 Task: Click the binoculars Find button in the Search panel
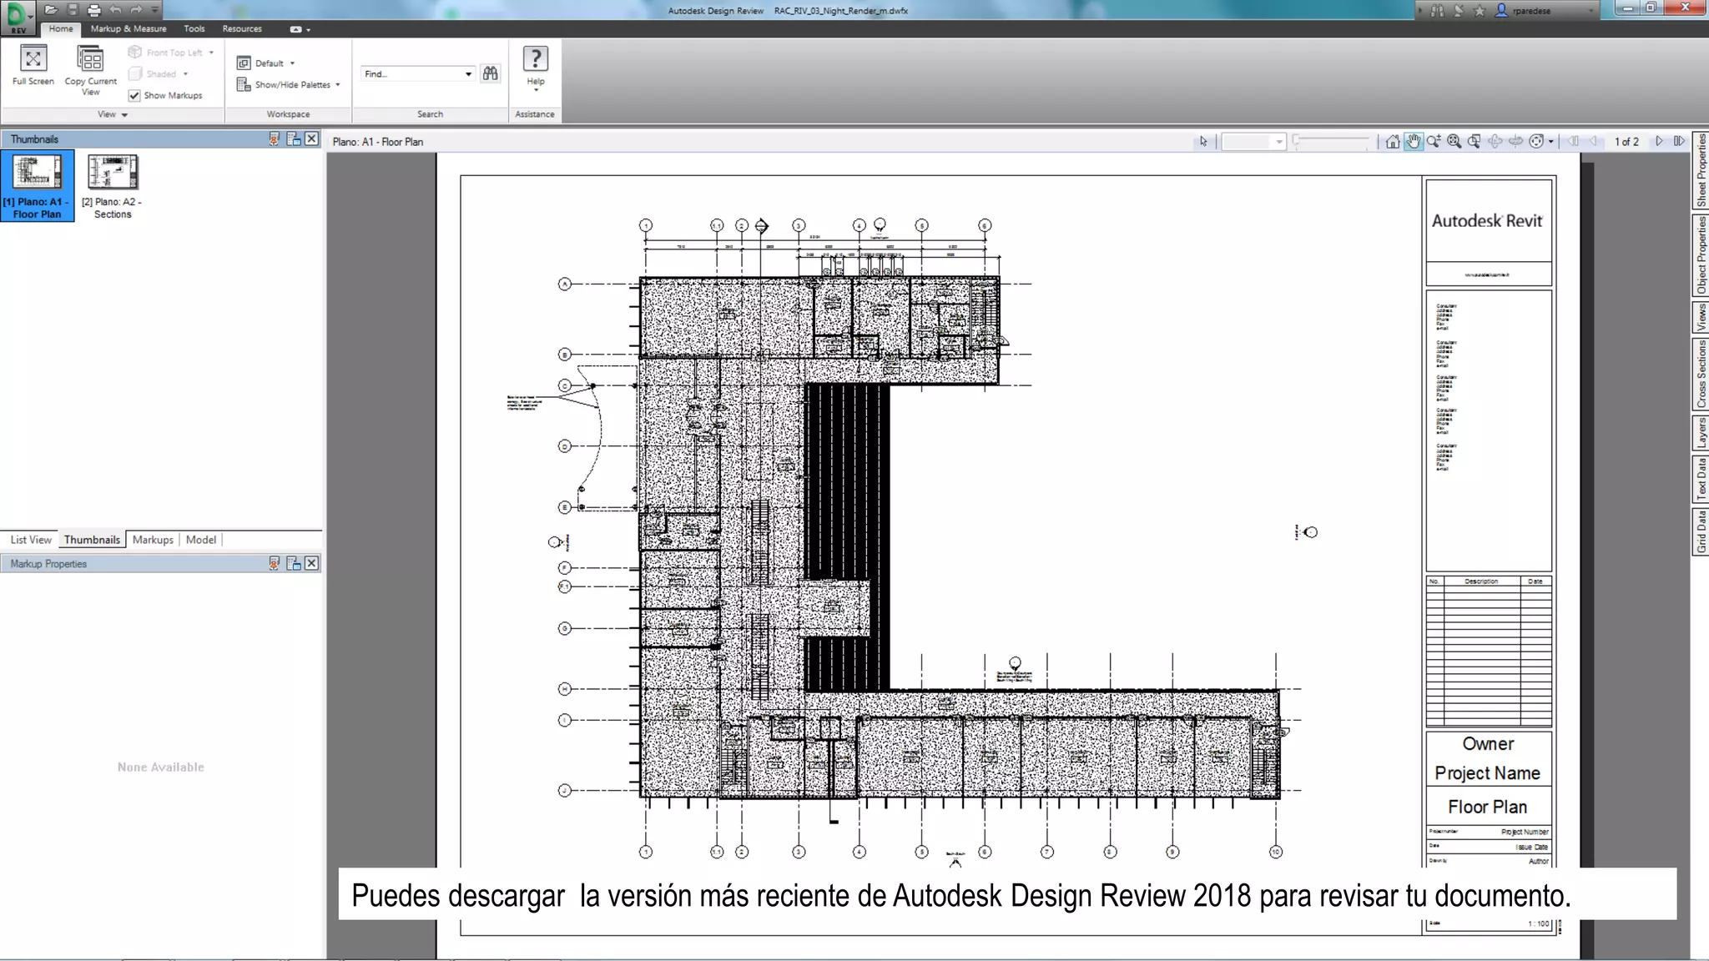(x=491, y=73)
